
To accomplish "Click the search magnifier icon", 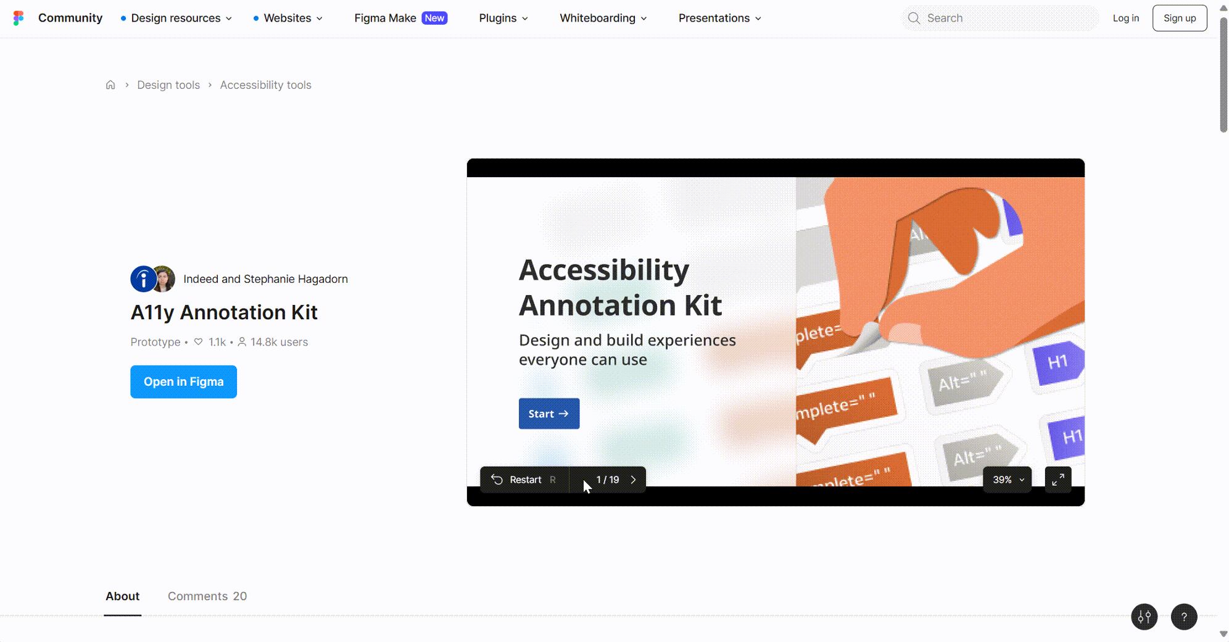I will pyautogui.click(x=914, y=18).
